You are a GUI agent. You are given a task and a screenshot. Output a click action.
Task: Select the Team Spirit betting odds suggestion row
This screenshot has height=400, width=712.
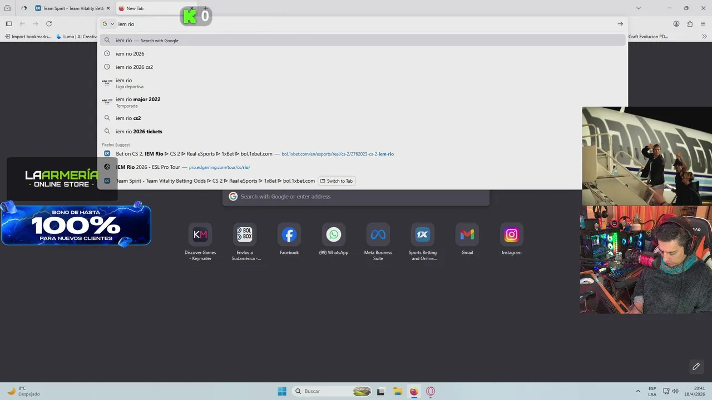point(363,181)
